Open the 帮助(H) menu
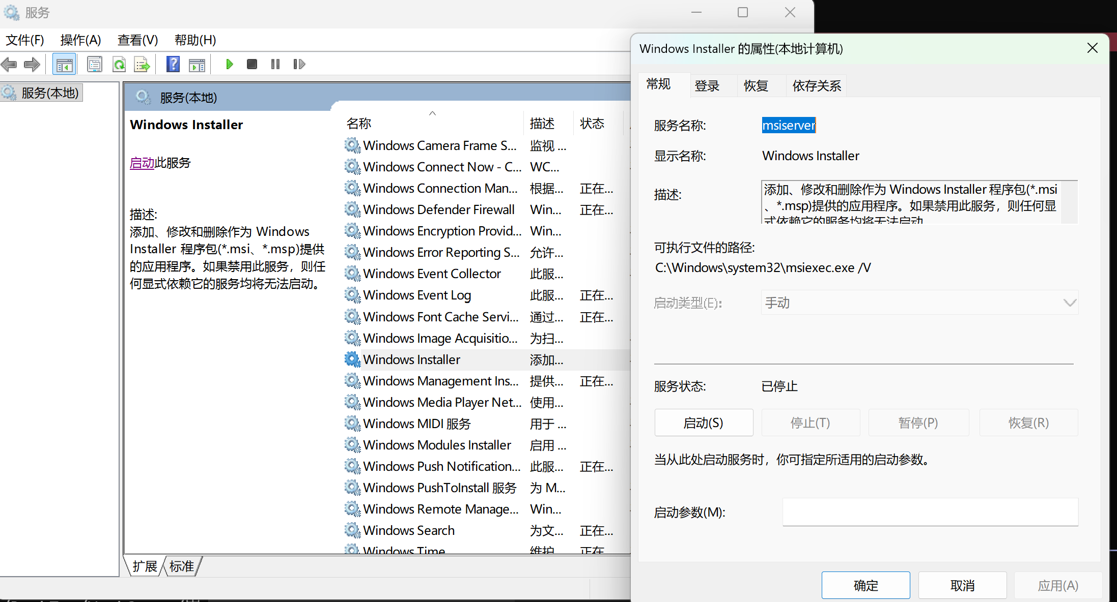This screenshot has height=602, width=1117. coord(195,40)
